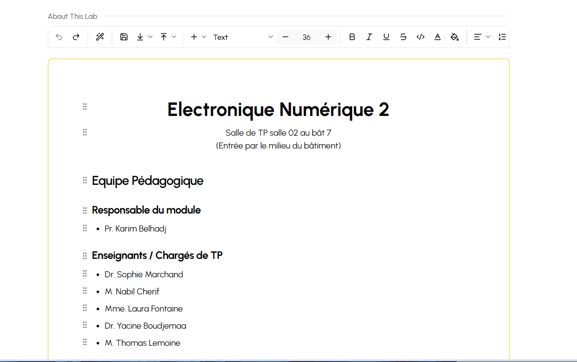Click the Dr. Sophie Marchand list item
This screenshot has height=362, width=577.
[x=144, y=274]
